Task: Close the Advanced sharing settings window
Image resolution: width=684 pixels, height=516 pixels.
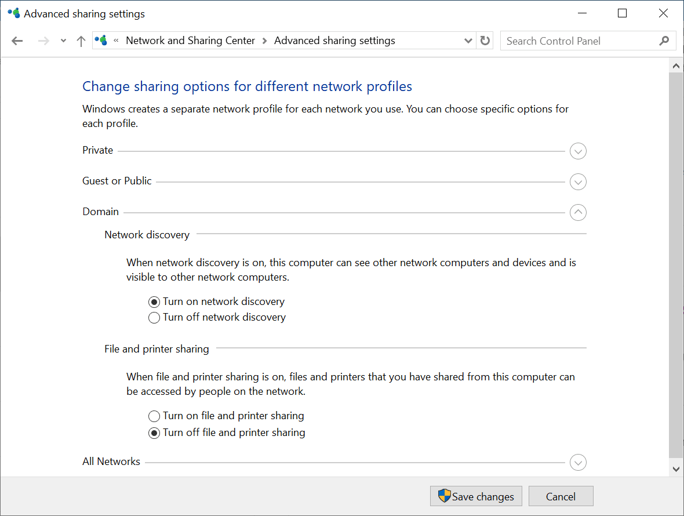Action: [663, 13]
